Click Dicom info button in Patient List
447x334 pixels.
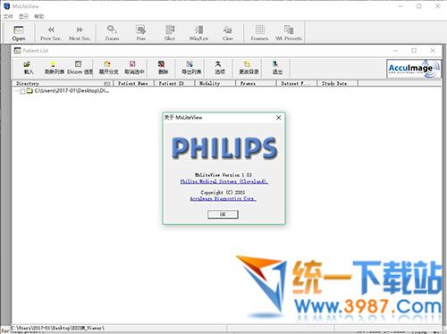coord(80,68)
